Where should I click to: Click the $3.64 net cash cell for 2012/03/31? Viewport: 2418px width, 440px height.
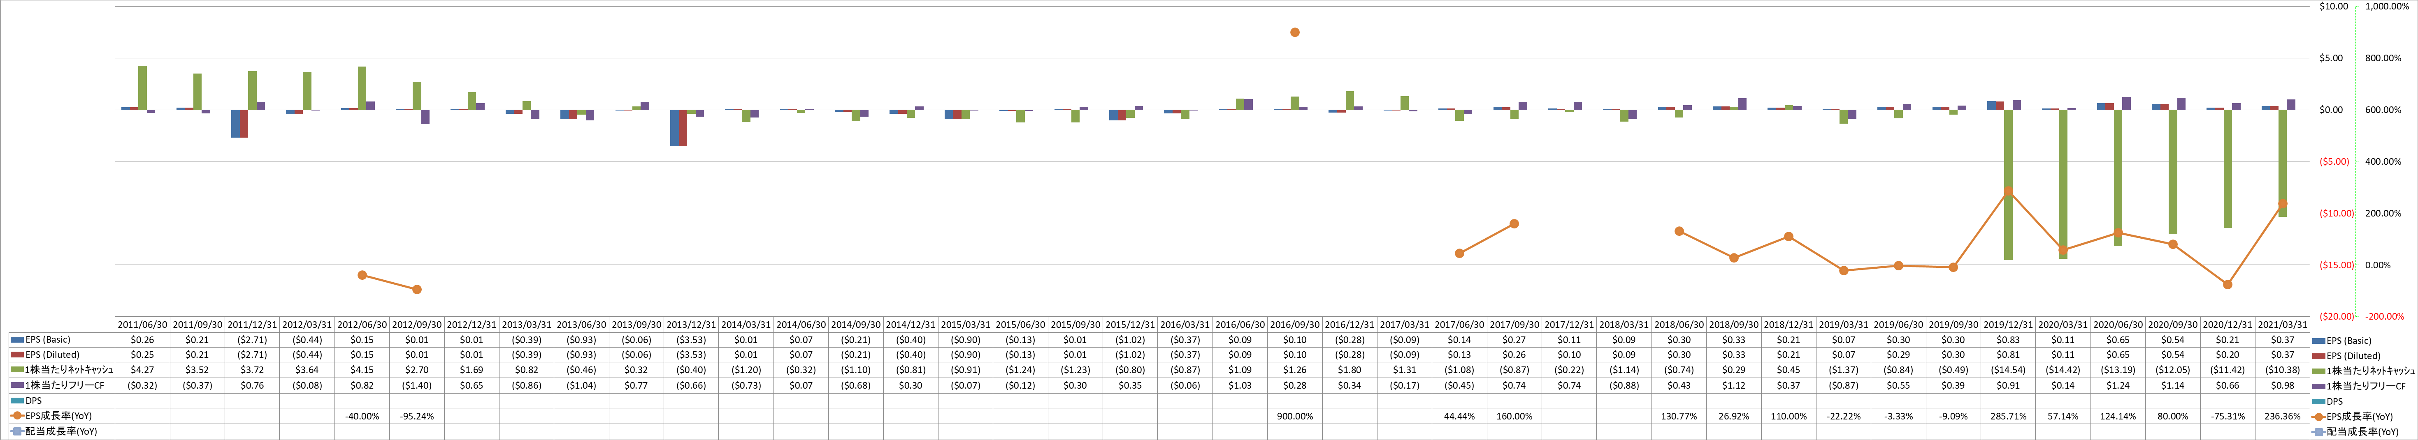click(x=307, y=370)
